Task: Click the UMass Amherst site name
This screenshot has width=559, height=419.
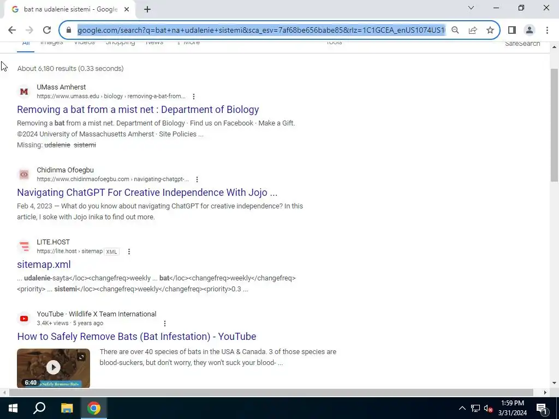Action: [61, 87]
